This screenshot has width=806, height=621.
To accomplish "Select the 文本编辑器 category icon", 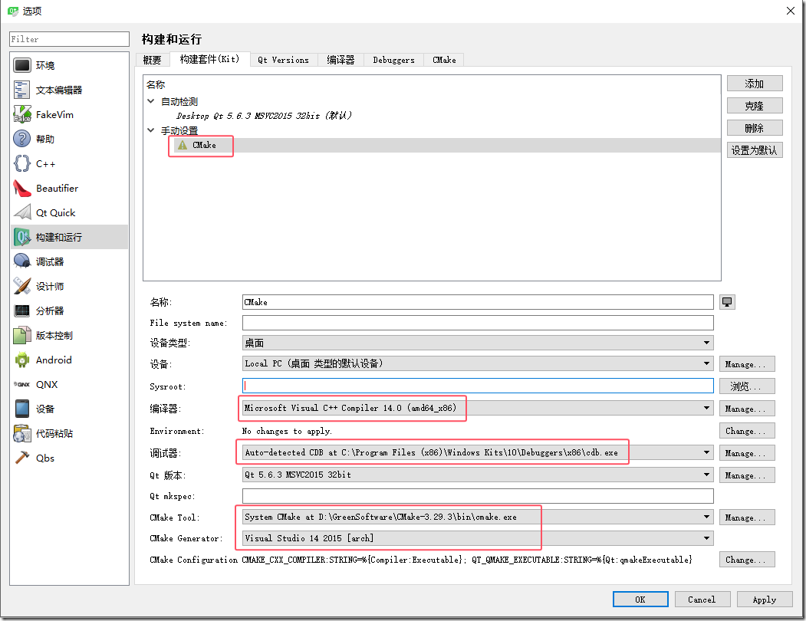I will pyautogui.click(x=21, y=90).
